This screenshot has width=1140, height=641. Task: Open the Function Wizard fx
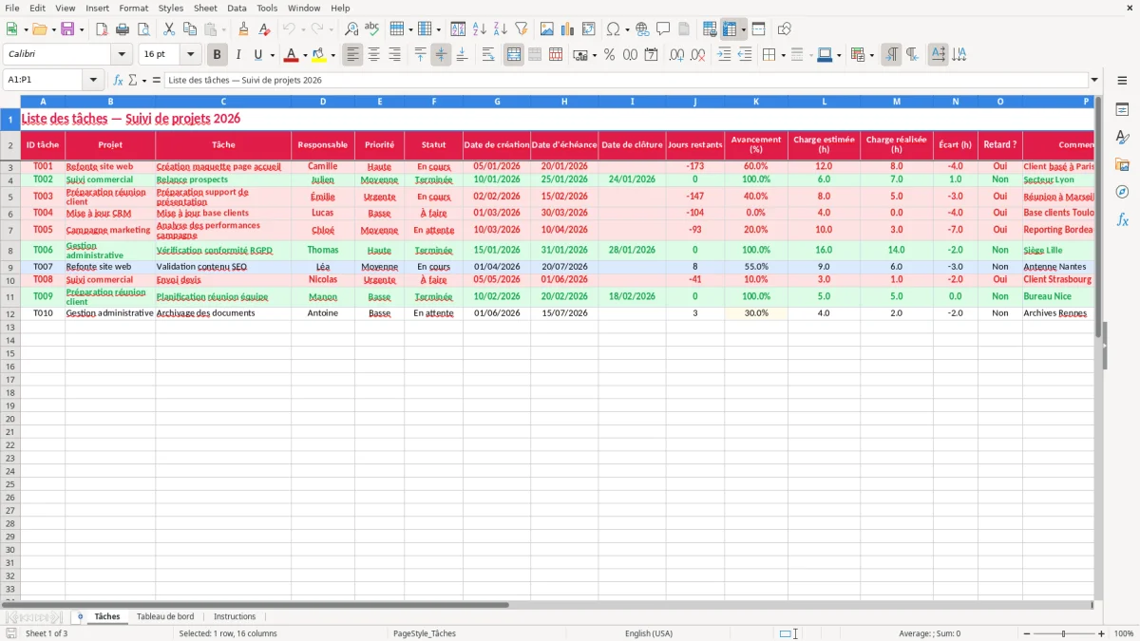119,80
